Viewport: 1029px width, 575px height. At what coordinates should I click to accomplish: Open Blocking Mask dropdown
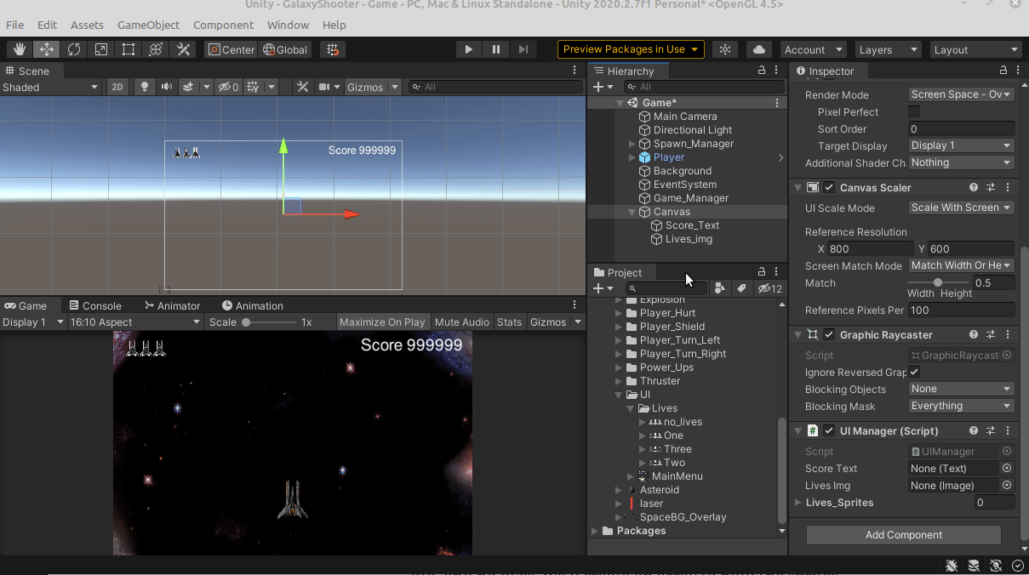(961, 406)
